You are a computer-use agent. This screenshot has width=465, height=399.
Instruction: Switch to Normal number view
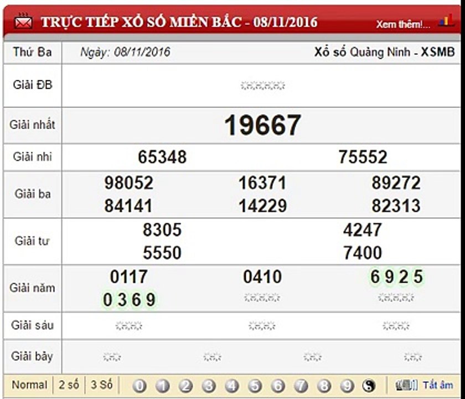pos(29,385)
